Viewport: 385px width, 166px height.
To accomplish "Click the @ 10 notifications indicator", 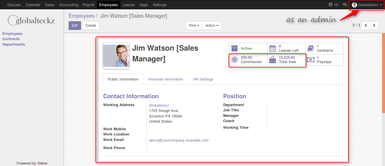I will coord(333,5).
